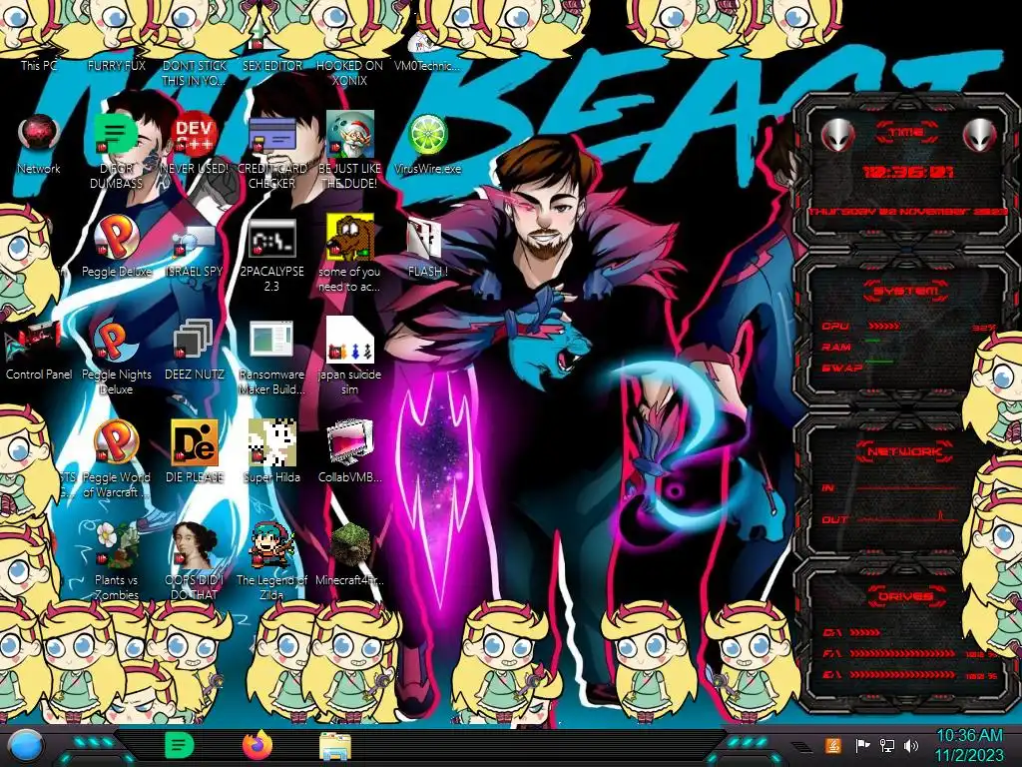The width and height of the screenshot is (1022, 767).
Task: Open the DIE PLEASE icon
Action: point(195,442)
